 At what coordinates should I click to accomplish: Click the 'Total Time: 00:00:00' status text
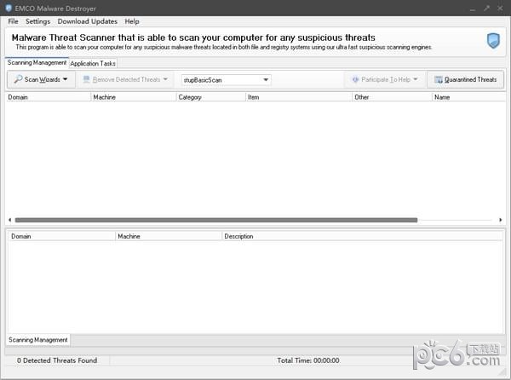pos(308,360)
